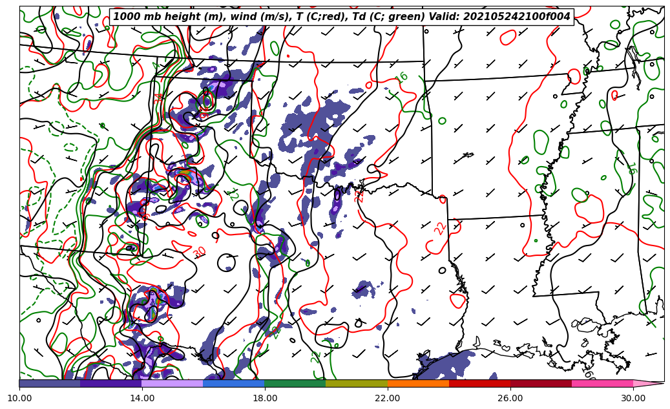Select the lavender 14–16 colorbar segment

173,383
